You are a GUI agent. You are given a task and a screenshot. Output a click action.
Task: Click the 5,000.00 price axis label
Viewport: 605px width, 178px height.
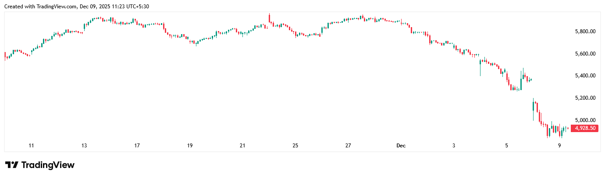coord(585,120)
